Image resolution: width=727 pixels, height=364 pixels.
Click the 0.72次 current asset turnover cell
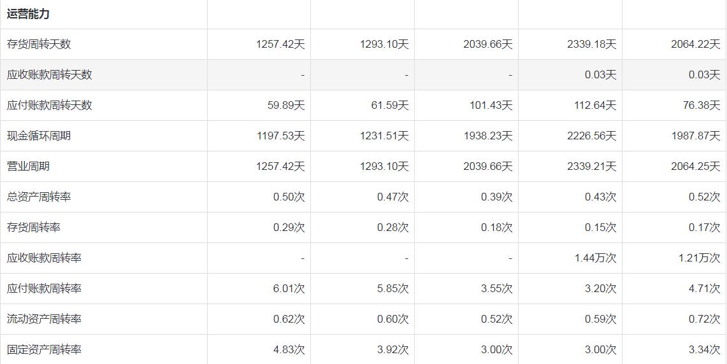click(704, 319)
